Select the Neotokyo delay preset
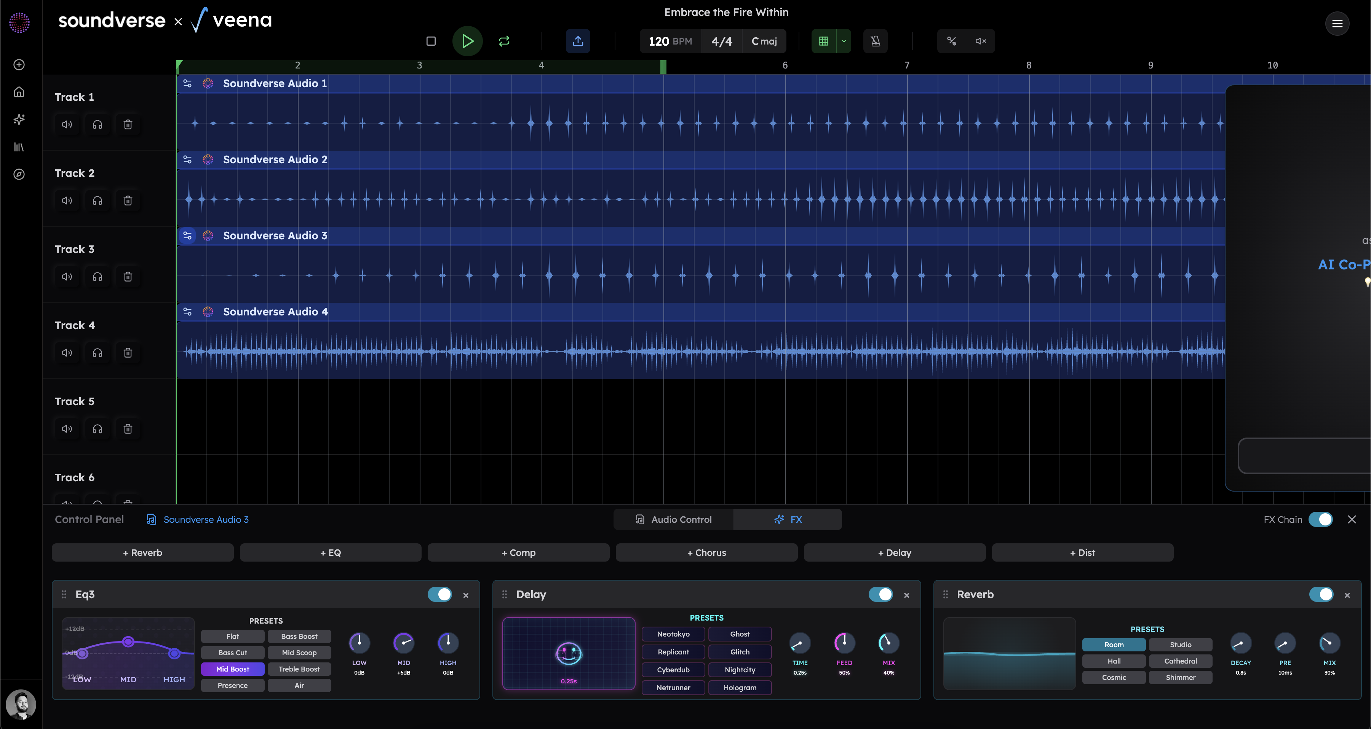Screen dimensions: 1371x729 [x=673, y=634]
